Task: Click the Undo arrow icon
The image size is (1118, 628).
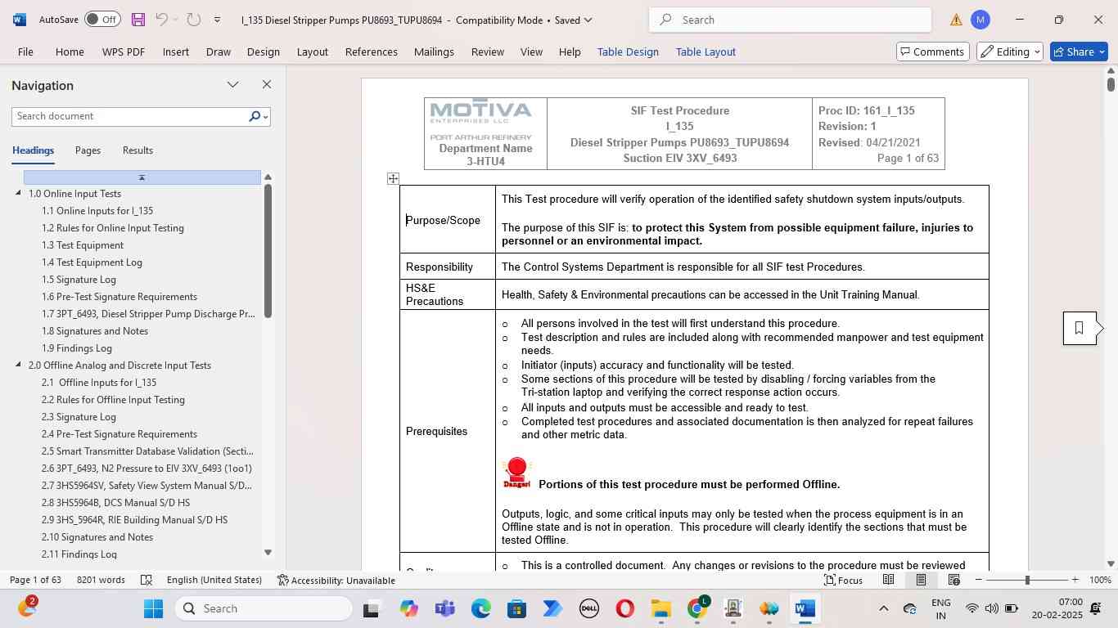Action: tap(161, 20)
